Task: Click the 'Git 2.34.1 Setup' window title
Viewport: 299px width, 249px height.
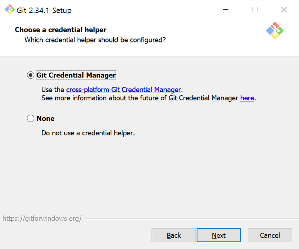Action: [x=44, y=10]
